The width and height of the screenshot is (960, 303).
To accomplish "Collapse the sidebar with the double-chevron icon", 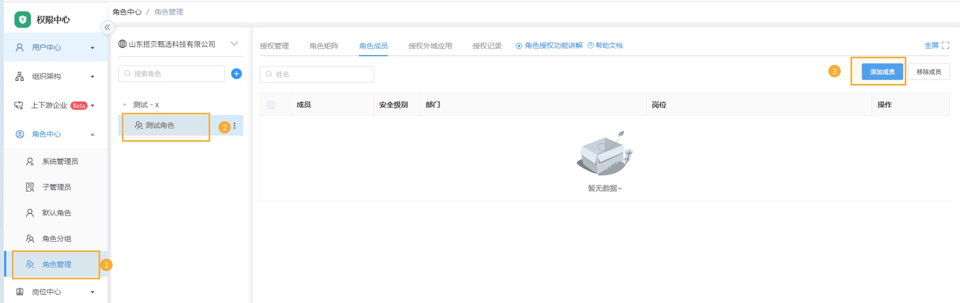I will [x=107, y=27].
